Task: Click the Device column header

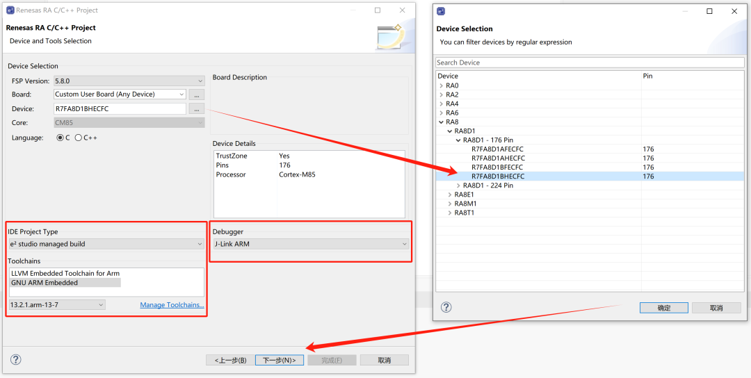Action: click(x=538, y=76)
